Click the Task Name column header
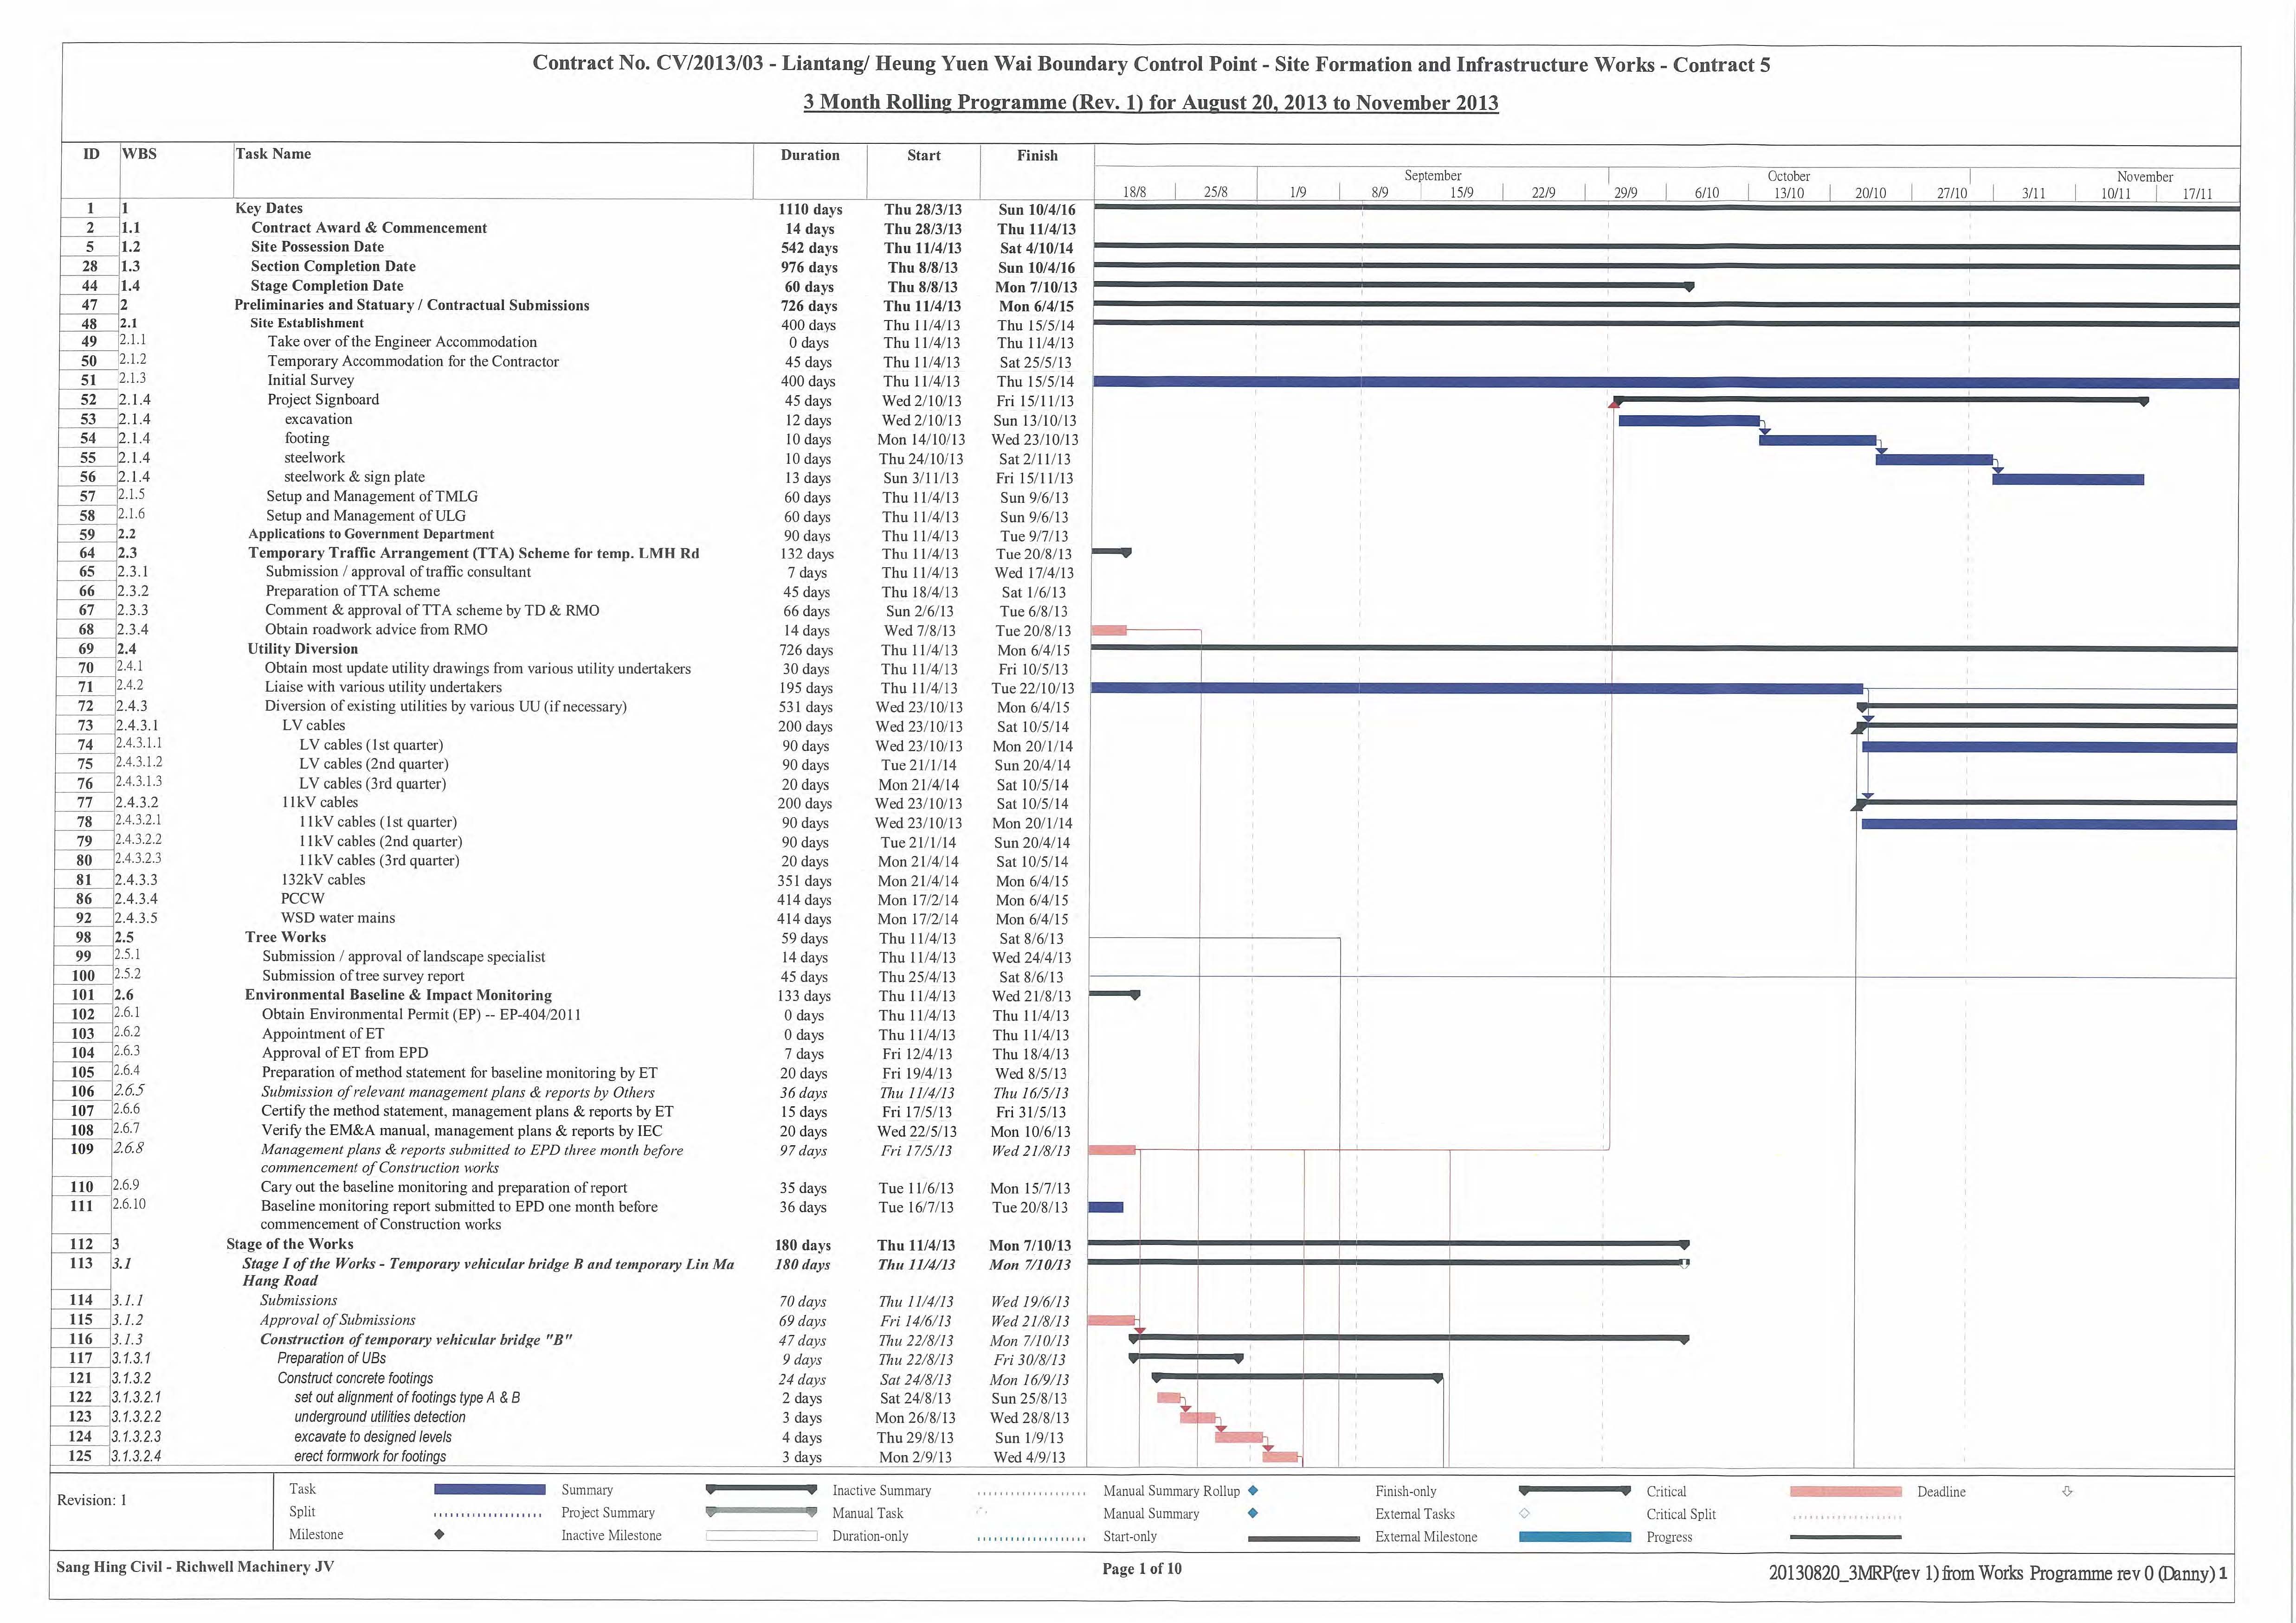The height and width of the screenshot is (1623, 2296). pos(273,154)
